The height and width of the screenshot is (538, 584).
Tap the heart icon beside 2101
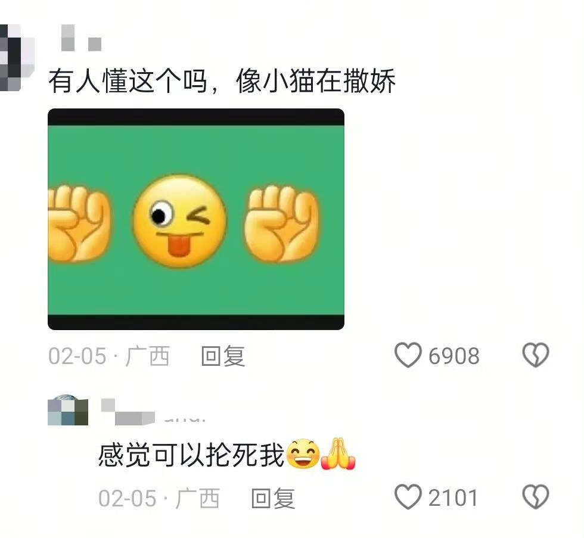(x=408, y=497)
